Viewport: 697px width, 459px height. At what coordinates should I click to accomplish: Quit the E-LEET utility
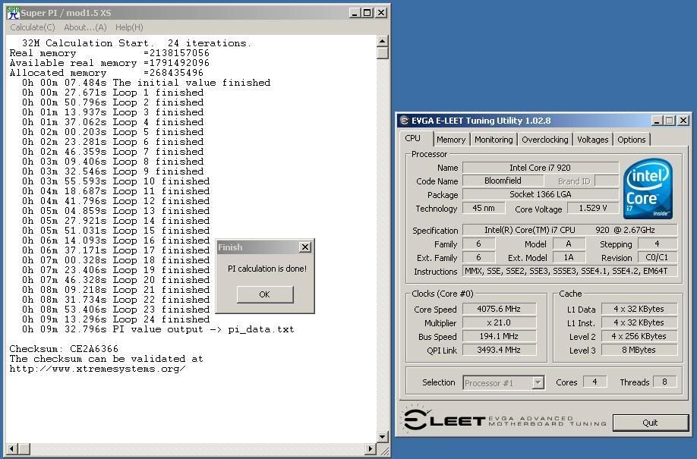click(651, 423)
